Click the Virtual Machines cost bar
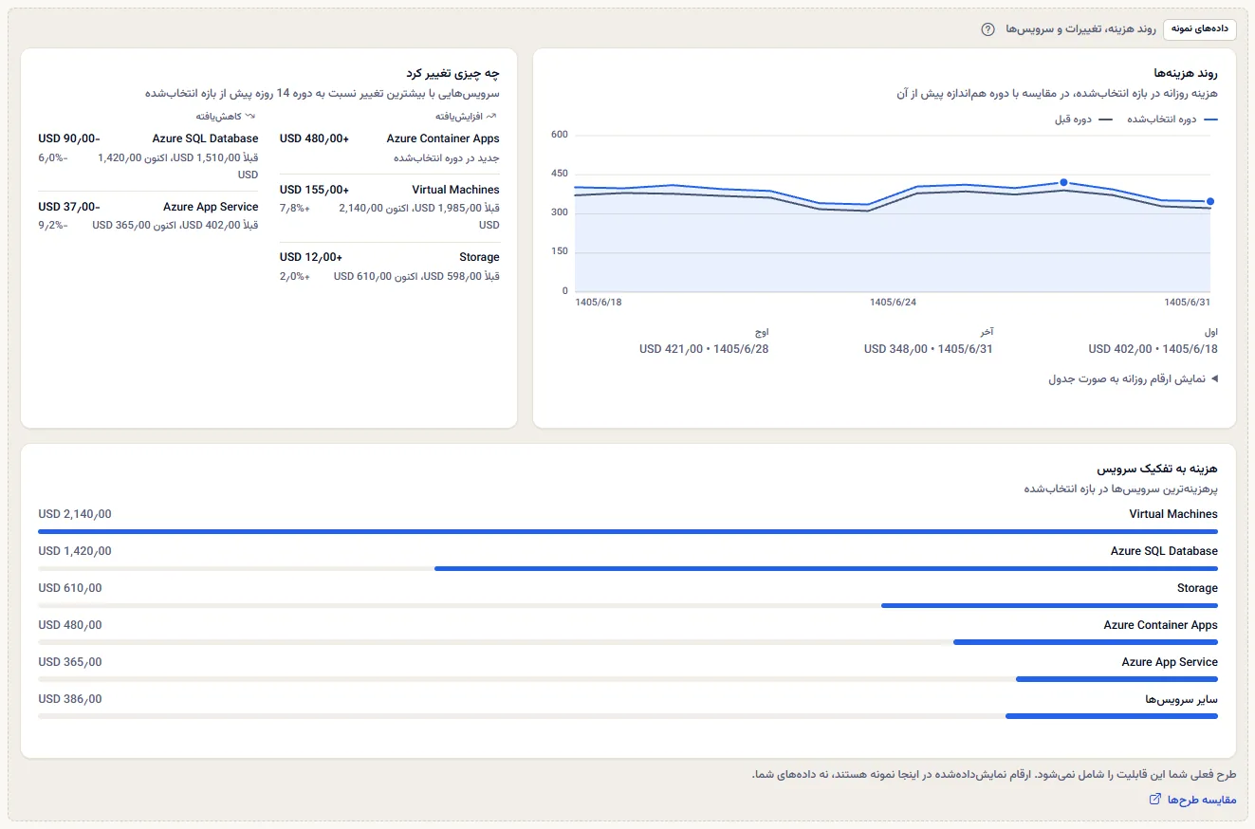This screenshot has width=1255, height=829. pos(628,531)
